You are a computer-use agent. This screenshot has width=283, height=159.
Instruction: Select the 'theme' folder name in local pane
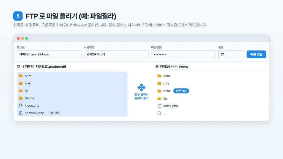coord(29,98)
